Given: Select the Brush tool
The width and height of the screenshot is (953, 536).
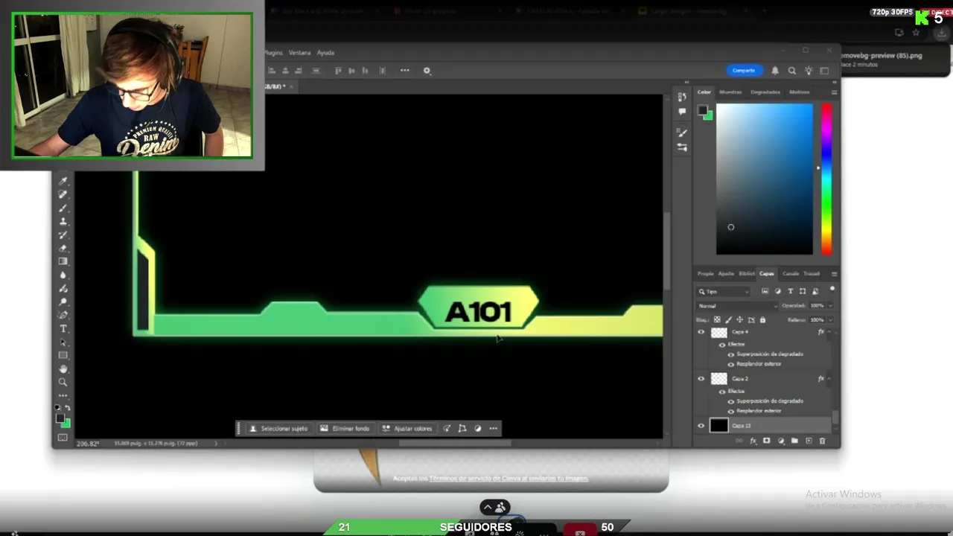Looking at the screenshot, I should click(x=63, y=208).
